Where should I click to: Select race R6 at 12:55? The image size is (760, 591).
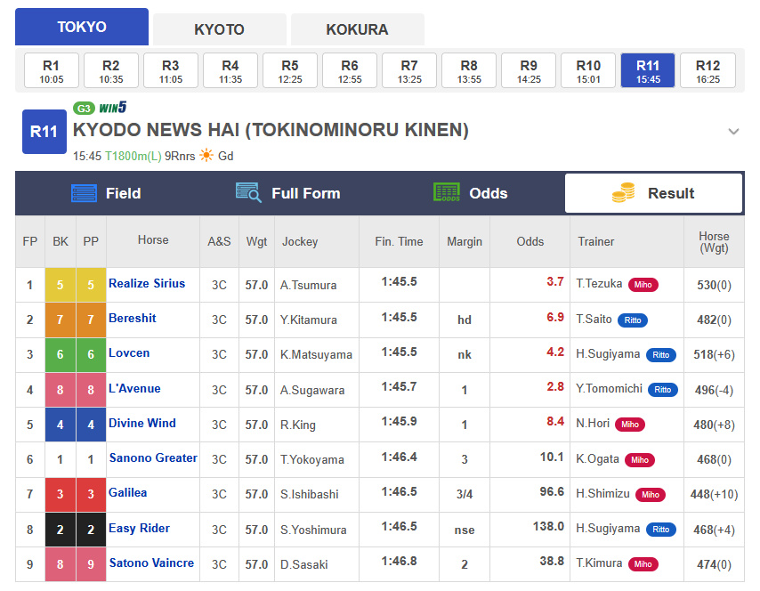pyautogui.click(x=350, y=71)
